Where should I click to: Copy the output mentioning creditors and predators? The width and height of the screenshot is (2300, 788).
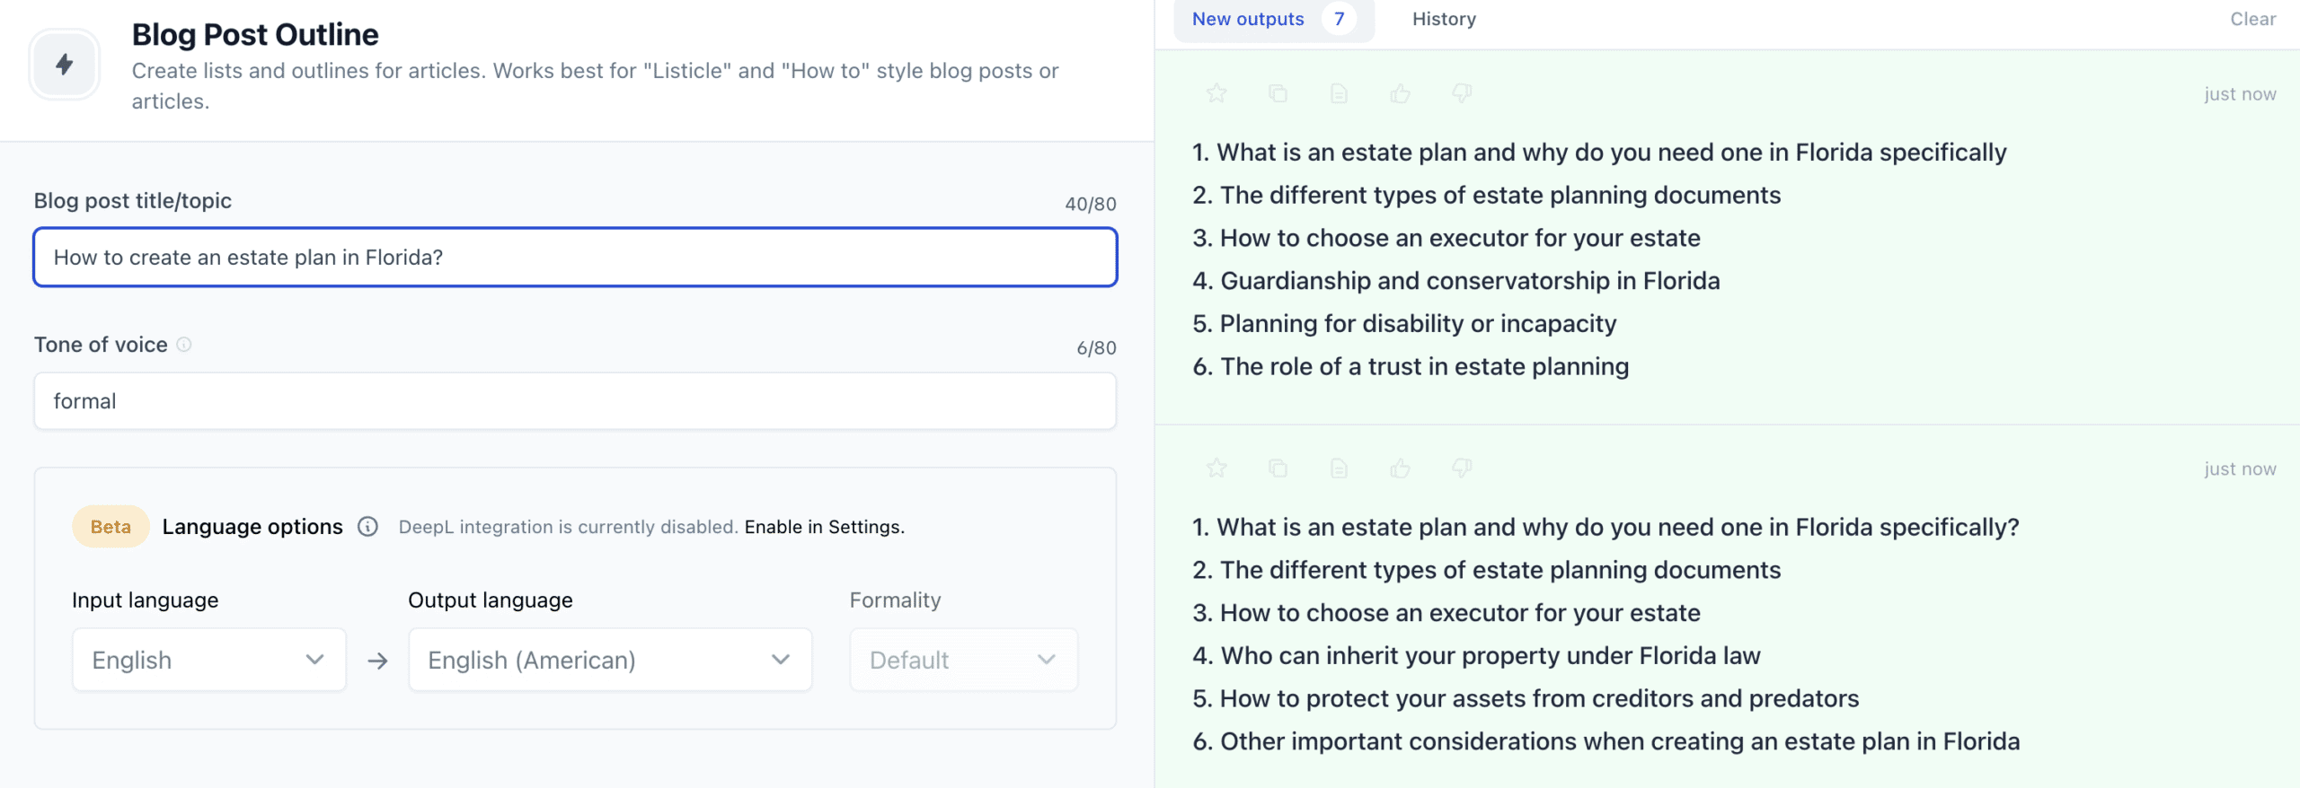[1278, 468]
